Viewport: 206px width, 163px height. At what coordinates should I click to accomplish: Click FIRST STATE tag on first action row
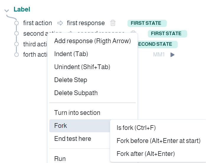pos(147,23)
